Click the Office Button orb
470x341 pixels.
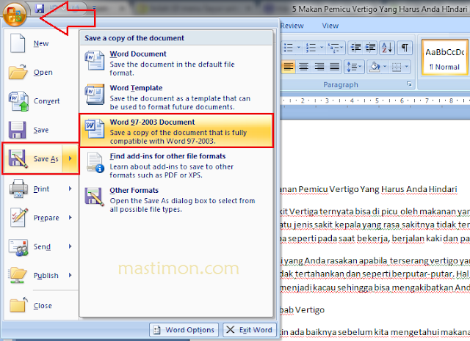coord(15,14)
